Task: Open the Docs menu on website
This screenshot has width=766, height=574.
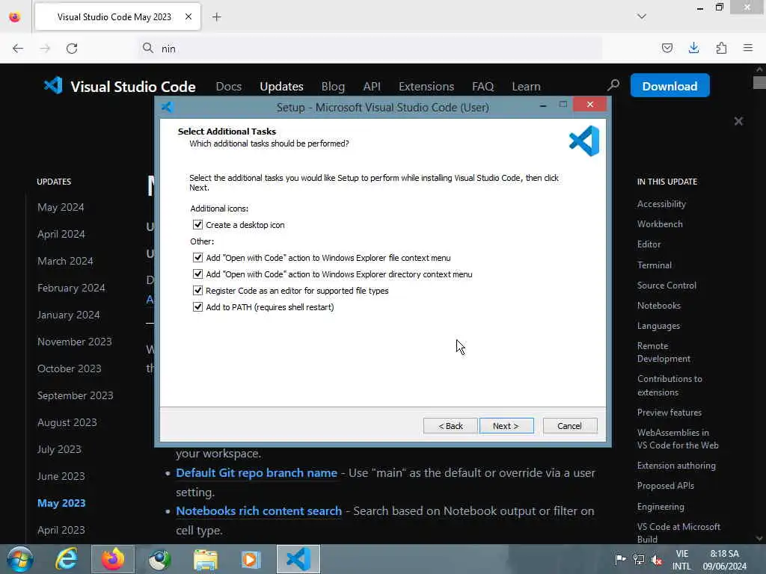Action: [229, 87]
